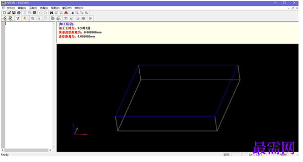Screen dimensions: 303x162
Task: Click the paste clipboard icon
Action: 34,13
